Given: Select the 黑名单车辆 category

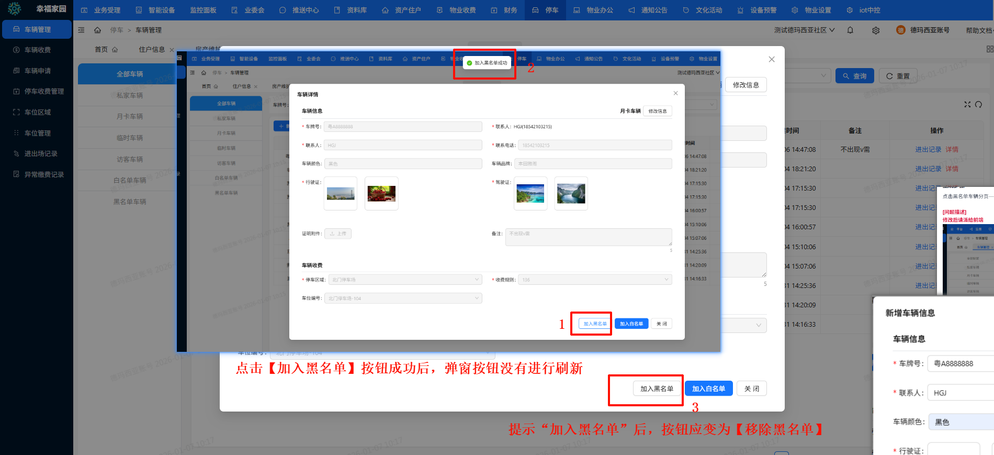Looking at the screenshot, I should 129,202.
